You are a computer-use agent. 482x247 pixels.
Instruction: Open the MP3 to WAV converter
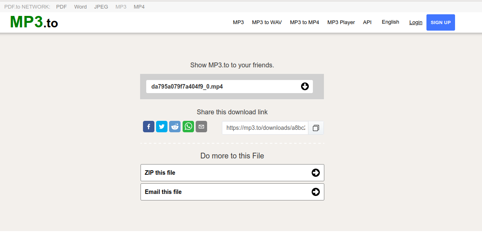pos(267,22)
